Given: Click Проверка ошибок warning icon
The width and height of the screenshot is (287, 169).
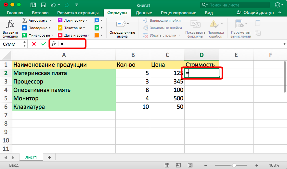Looking at the screenshot, I should click(214, 24).
